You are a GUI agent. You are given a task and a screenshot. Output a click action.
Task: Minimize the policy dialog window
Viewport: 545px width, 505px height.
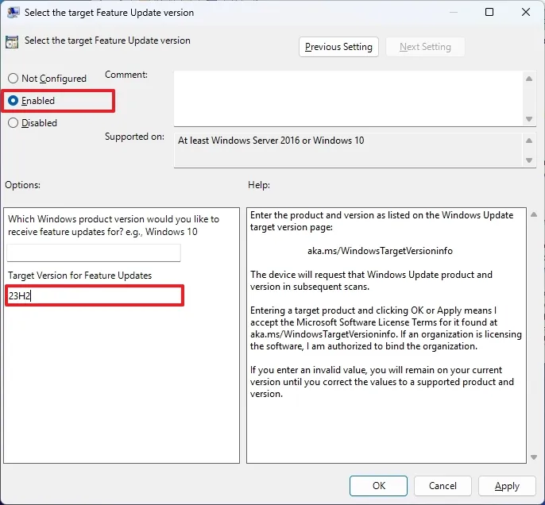[x=453, y=12]
